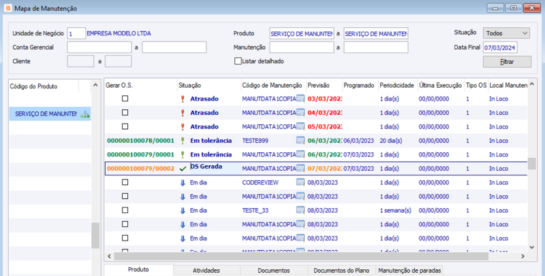This screenshot has height=276, width=545.
Task: Open detail form icon beside TESTE899
Action: click(x=300, y=141)
